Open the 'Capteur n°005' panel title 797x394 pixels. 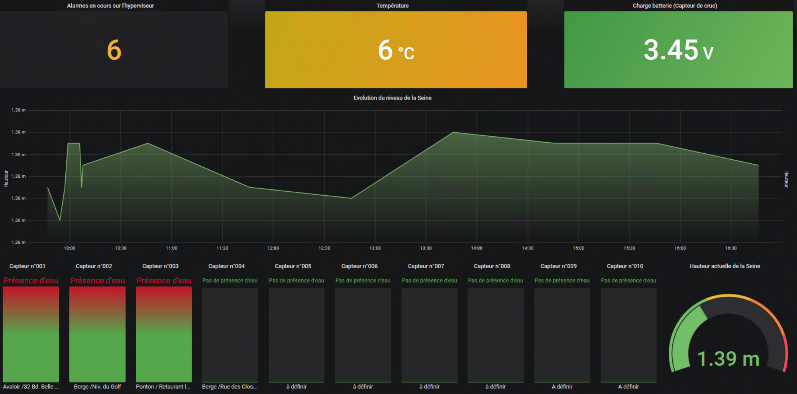click(293, 266)
